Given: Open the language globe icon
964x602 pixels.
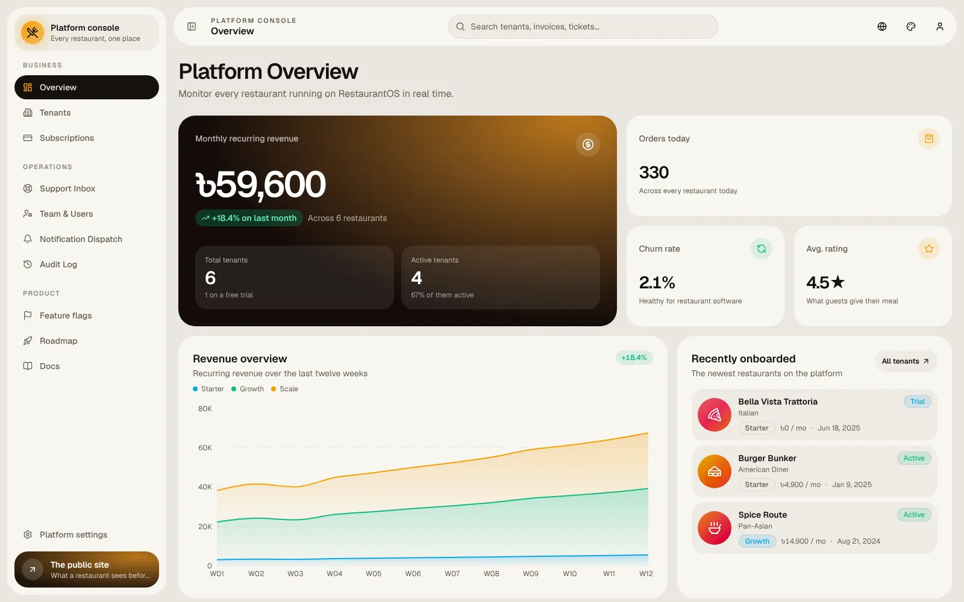Looking at the screenshot, I should tap(882, 26).
